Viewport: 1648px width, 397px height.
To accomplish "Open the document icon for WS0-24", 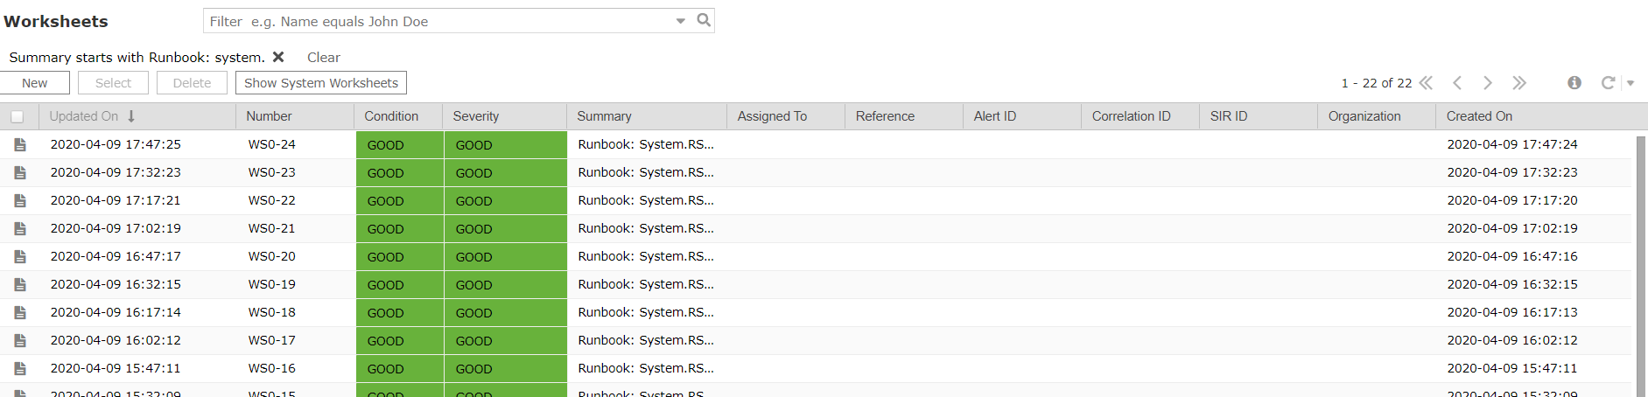I will click(x=20, y=144).
